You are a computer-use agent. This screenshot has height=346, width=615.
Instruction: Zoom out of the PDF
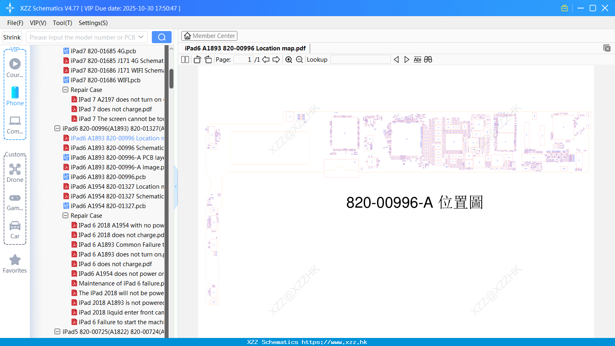(x=299, y=60)
